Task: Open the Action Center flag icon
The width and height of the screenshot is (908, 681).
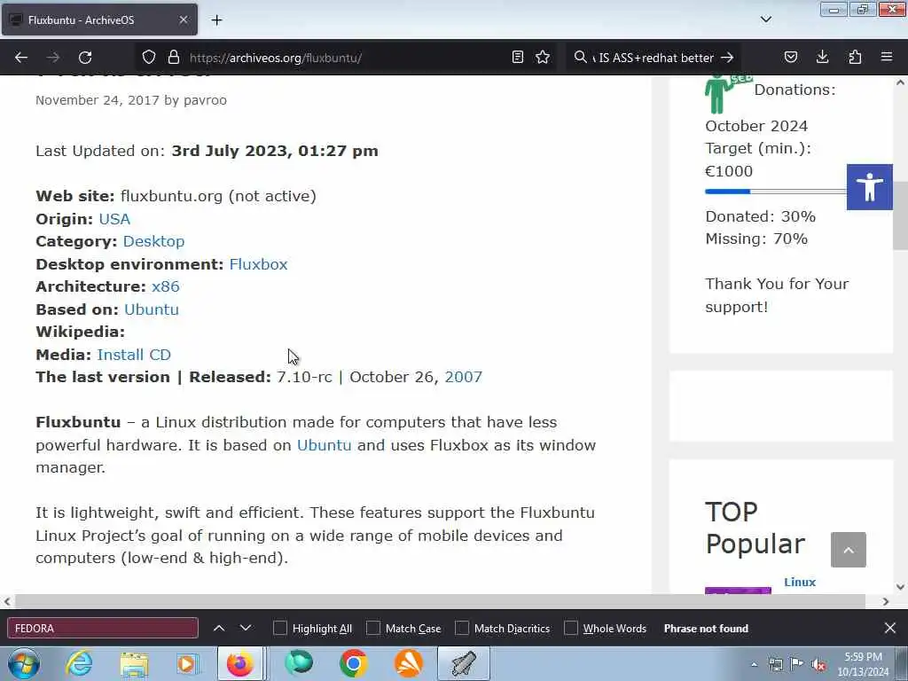Action: coord(797,664)
